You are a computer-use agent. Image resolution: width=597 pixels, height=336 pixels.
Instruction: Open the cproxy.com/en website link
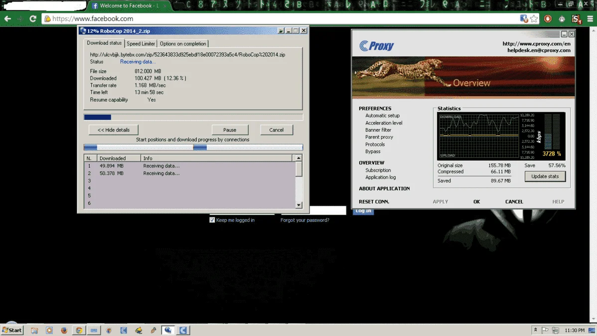[537, 43]
